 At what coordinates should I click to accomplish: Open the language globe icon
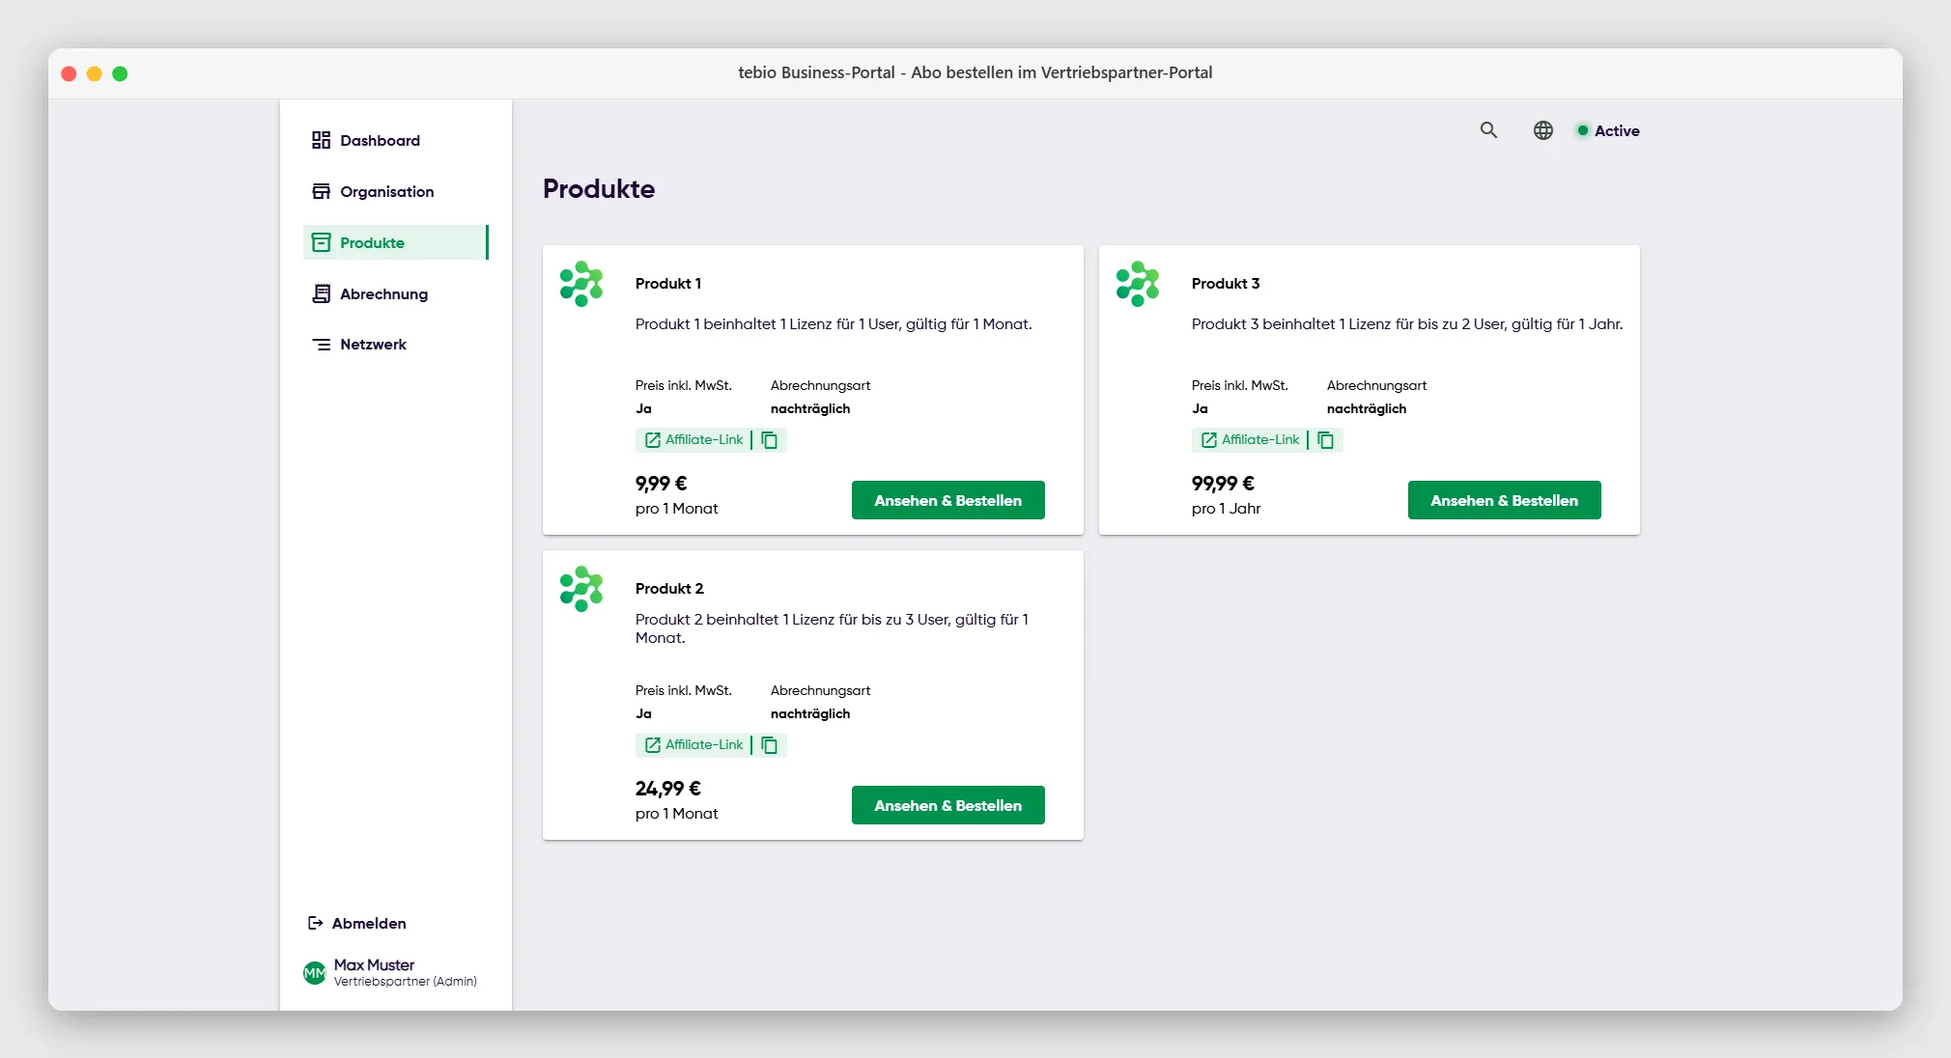pos(1543,129)
